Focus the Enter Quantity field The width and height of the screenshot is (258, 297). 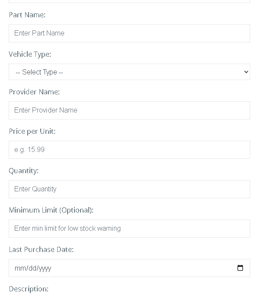[129, 189]
